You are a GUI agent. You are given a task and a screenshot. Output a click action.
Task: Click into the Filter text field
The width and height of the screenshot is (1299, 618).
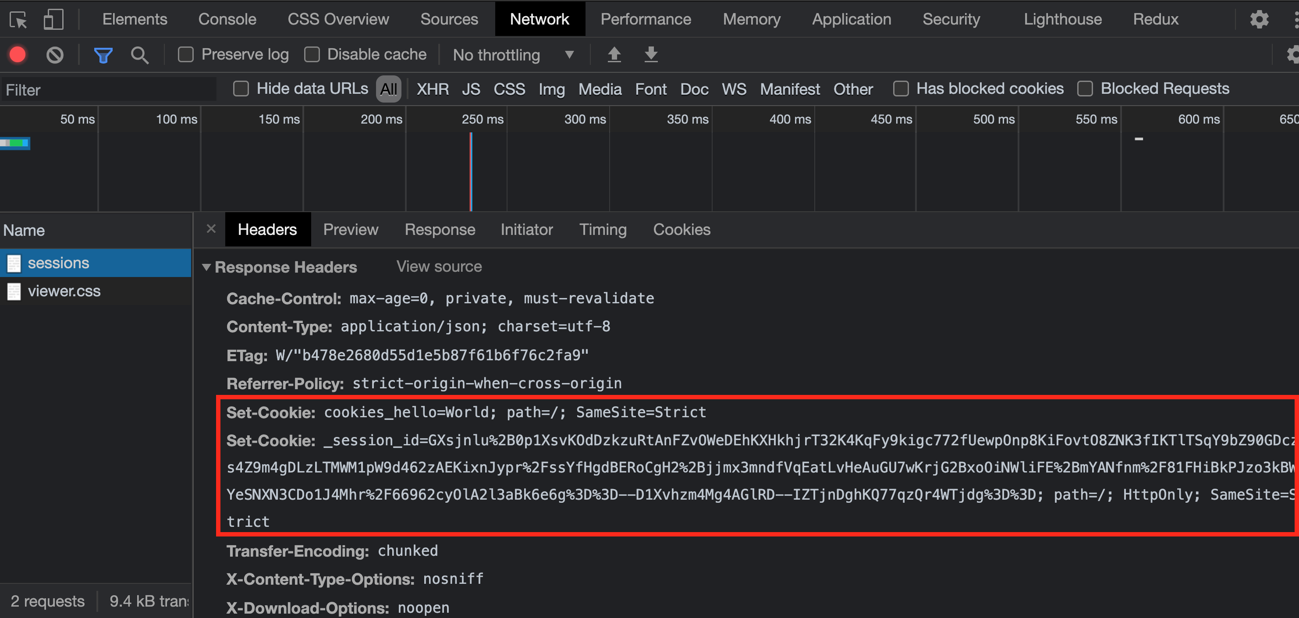pyautogui.click(x=108, y=90)
